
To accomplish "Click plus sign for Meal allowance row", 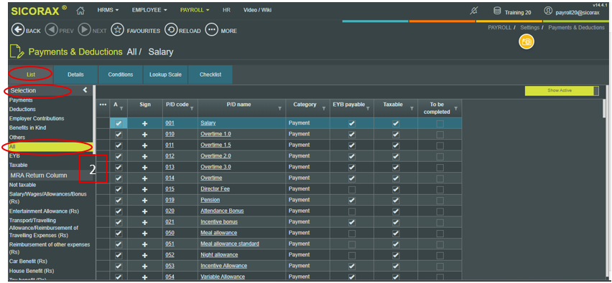I will point(145,233).
